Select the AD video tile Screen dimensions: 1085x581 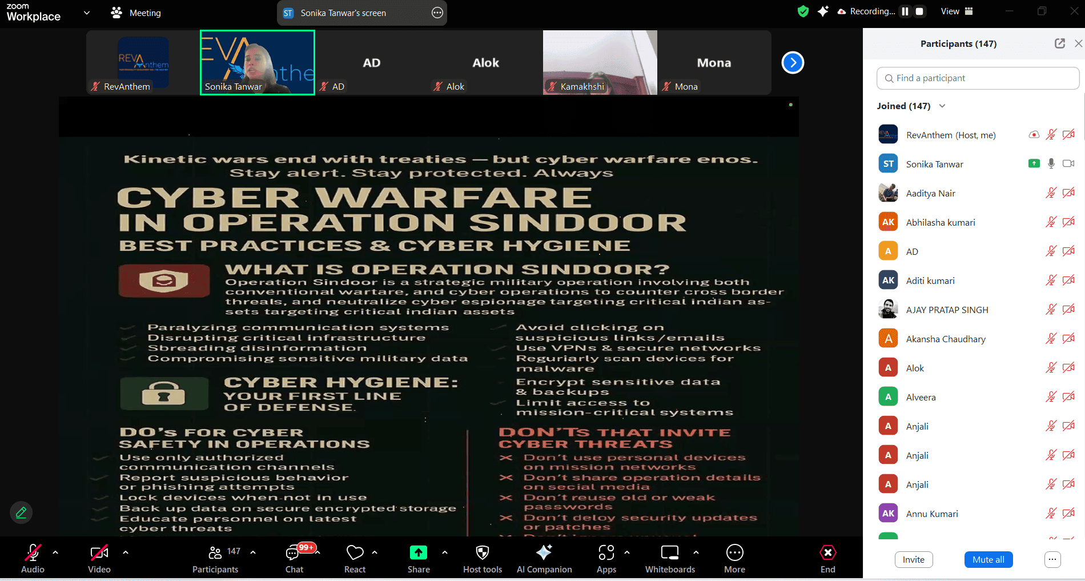tap(371, 62)
